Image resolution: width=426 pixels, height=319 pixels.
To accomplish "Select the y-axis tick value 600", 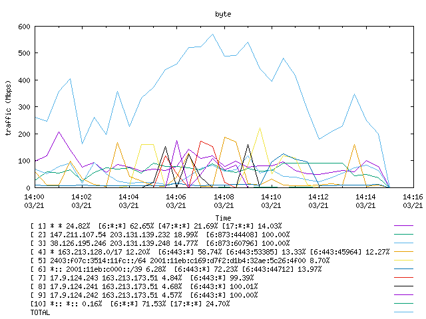I will point(24,27).
